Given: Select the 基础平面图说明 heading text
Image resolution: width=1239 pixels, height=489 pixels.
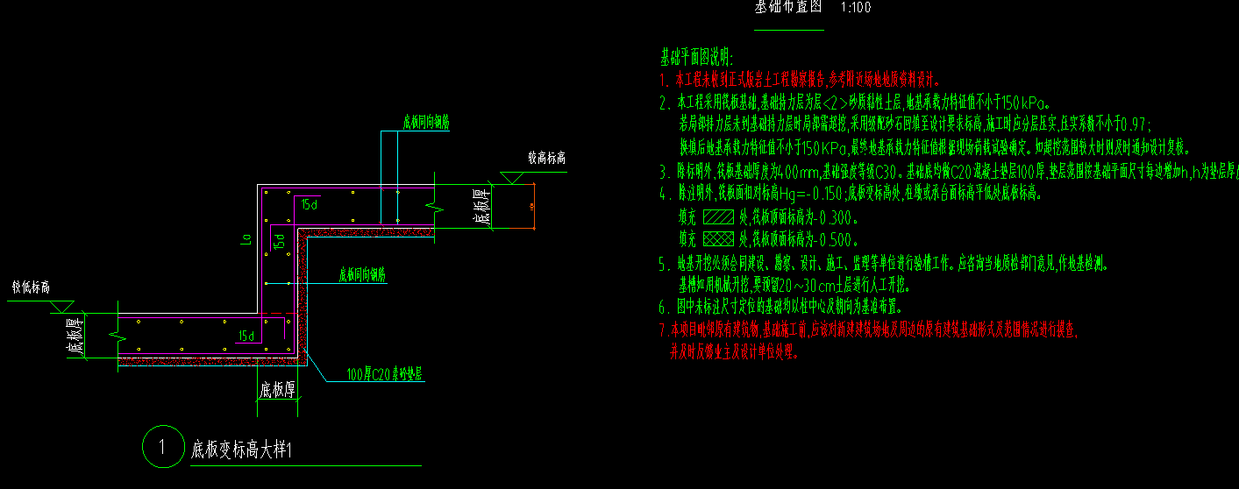Looking at the screenshot, I should pos(695,59).
